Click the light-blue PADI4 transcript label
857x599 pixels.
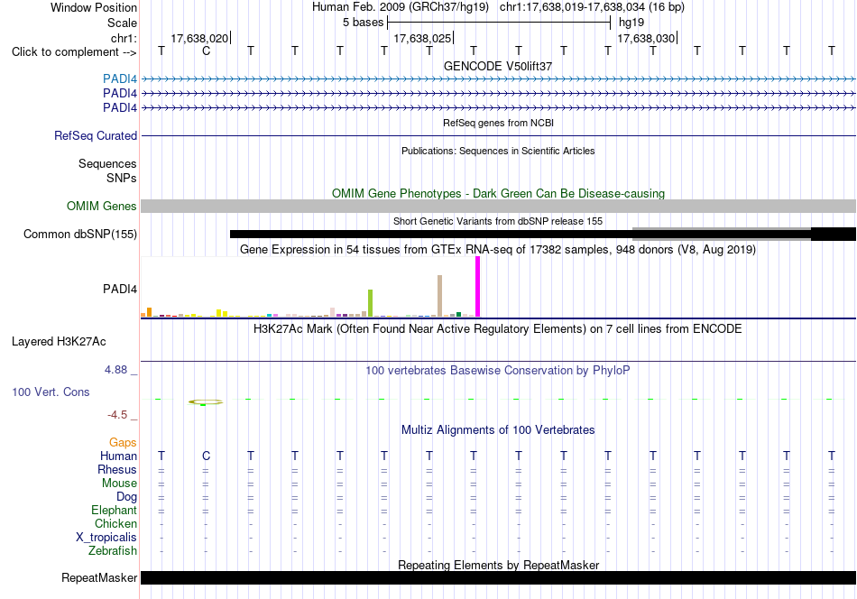[x=120, y=79]
